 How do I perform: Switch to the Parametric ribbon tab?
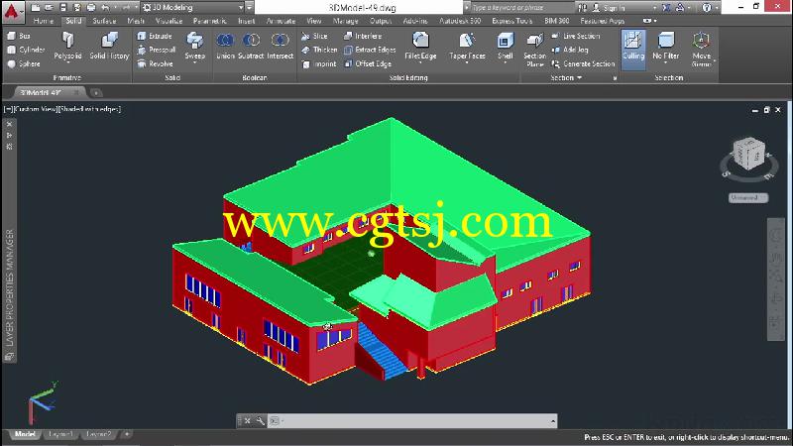210,21
